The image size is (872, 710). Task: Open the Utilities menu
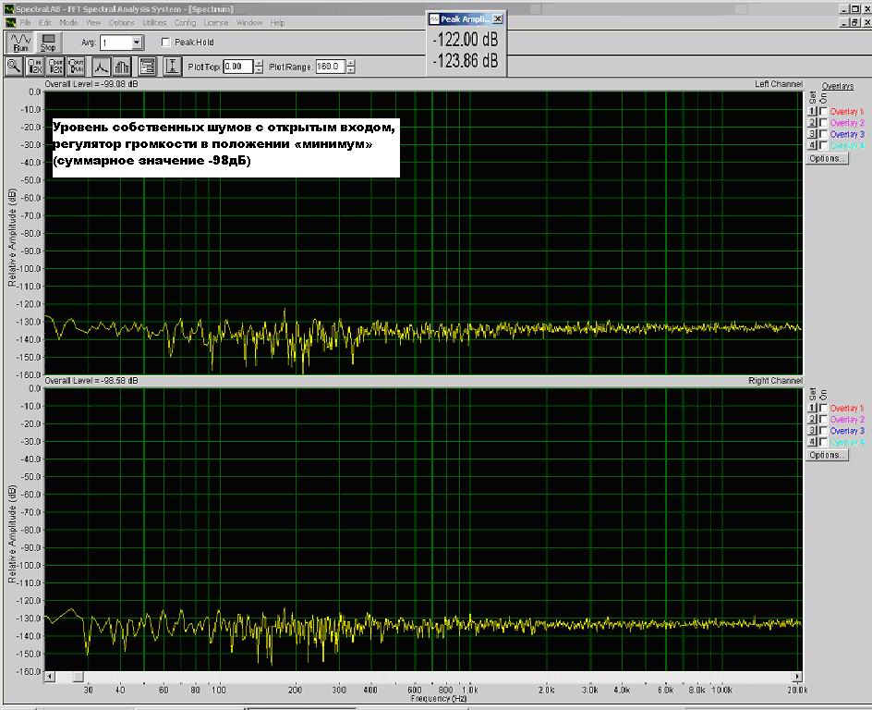pos(154,23)
